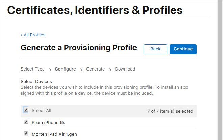Screen dimensions: 223x140
Task: Uncheck the Morten iPad Air 1.gen device
Action: tap(26, 133)
